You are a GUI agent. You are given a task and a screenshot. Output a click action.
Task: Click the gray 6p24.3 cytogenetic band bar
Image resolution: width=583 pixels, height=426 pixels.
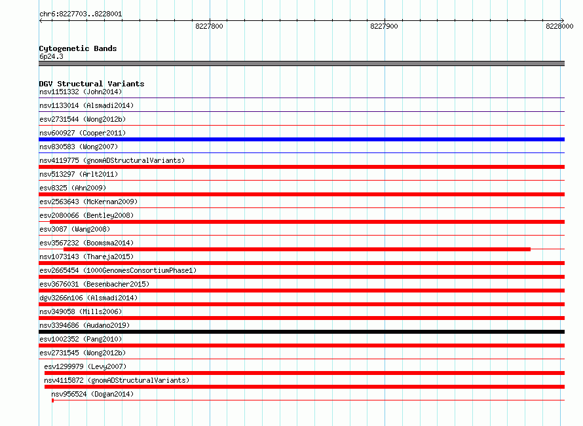click(x=301, y=63)
